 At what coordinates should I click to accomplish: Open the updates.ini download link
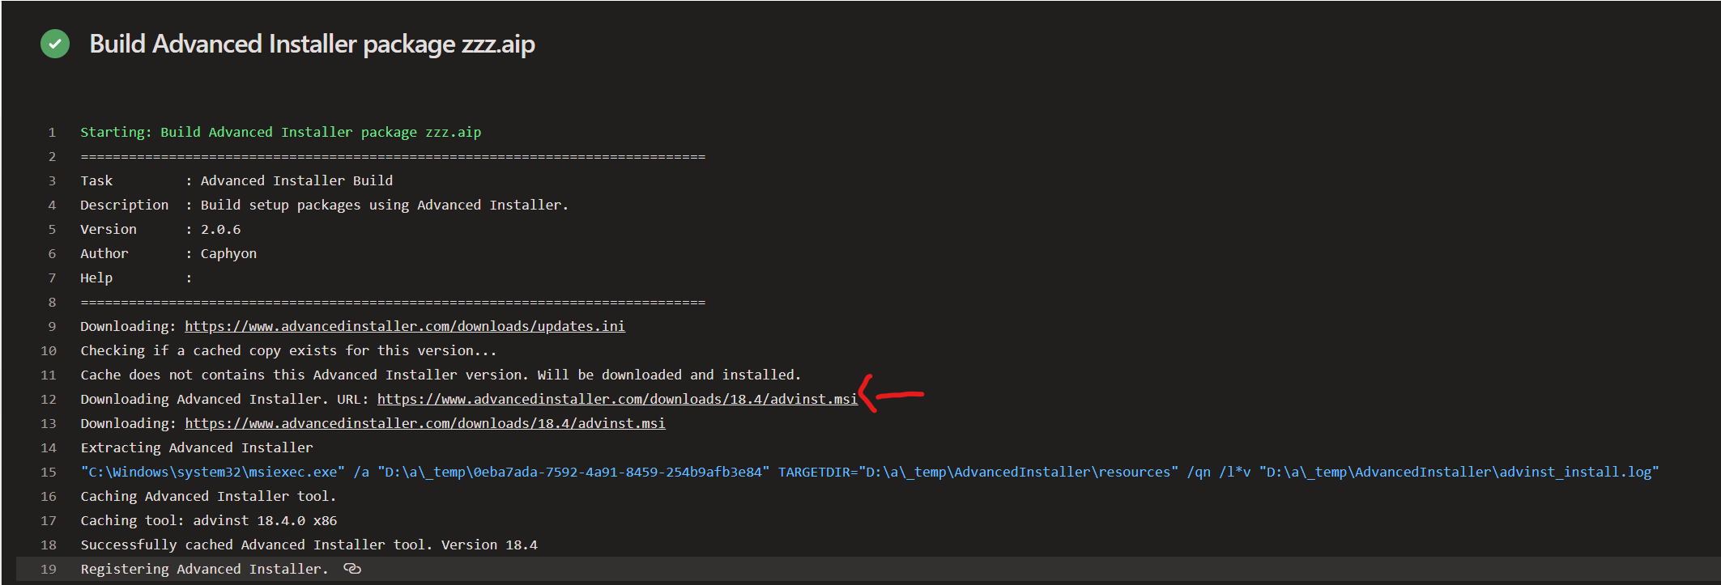pos(405,326)
